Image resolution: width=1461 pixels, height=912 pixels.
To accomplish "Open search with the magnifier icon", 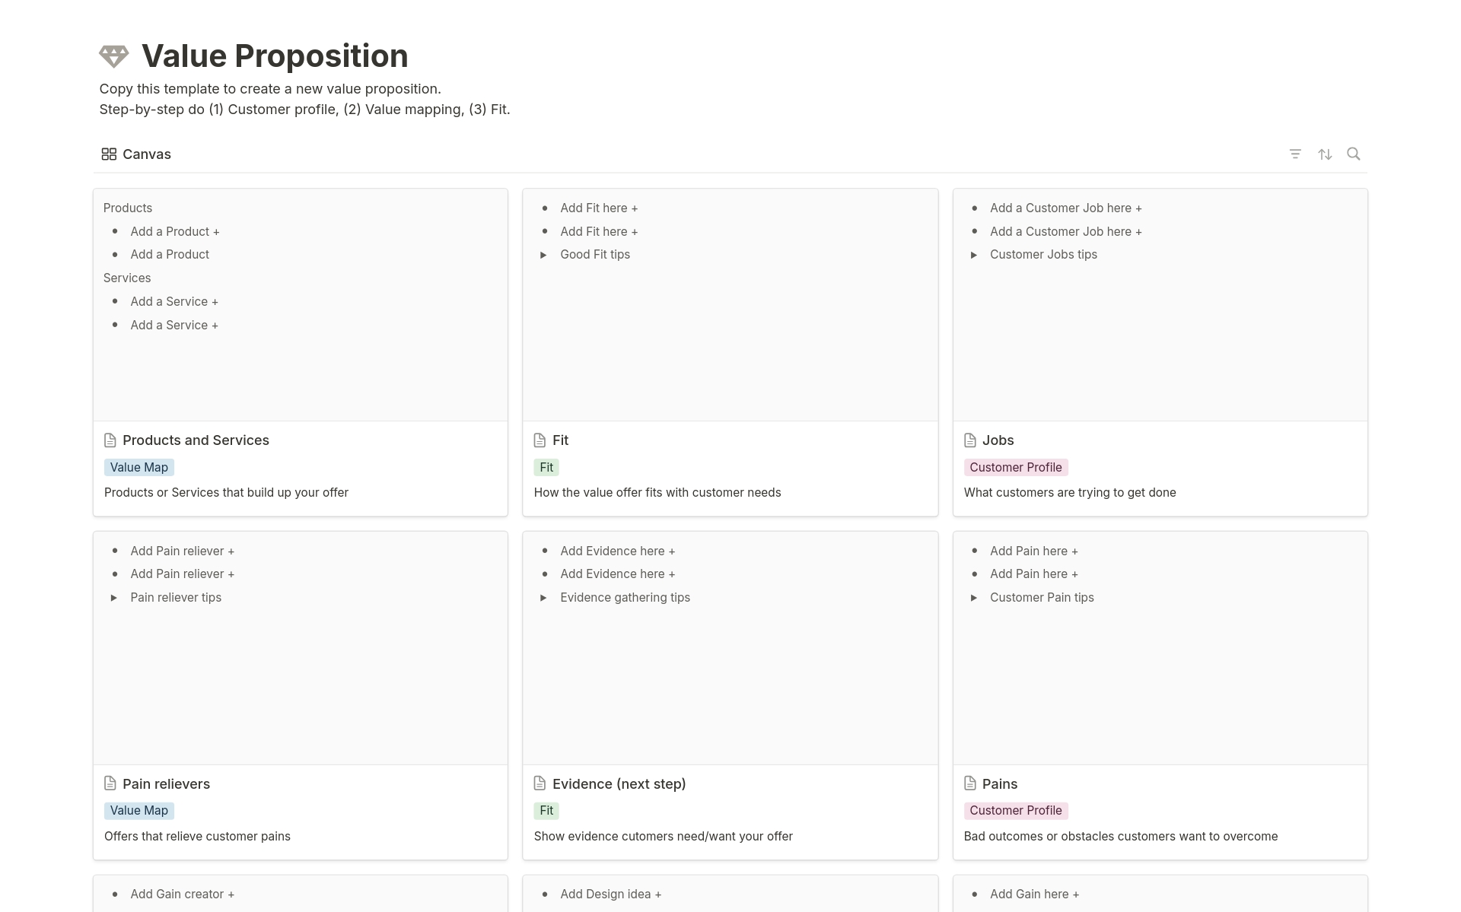I will coord(1354,154).
